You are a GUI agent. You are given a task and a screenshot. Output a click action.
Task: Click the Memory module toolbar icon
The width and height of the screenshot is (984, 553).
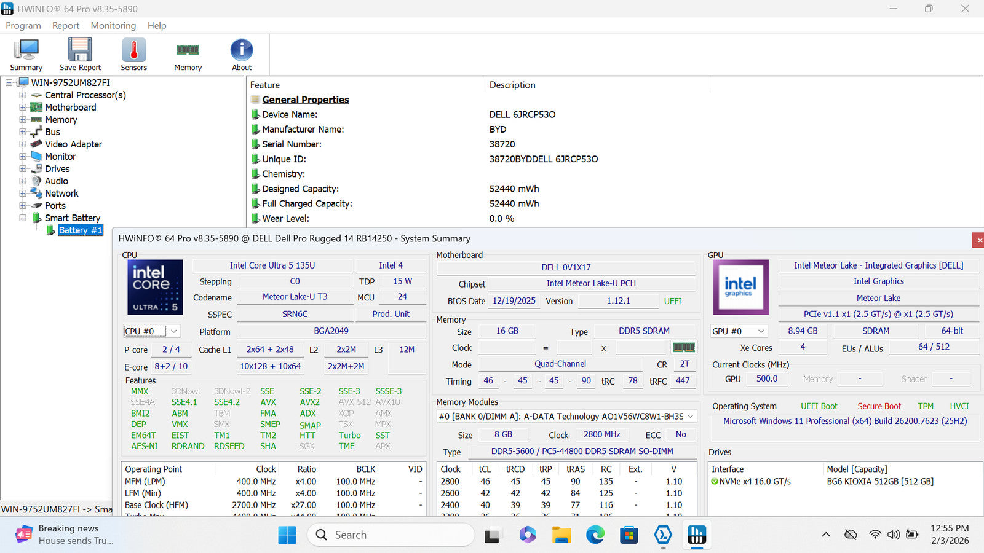[188, 55]
